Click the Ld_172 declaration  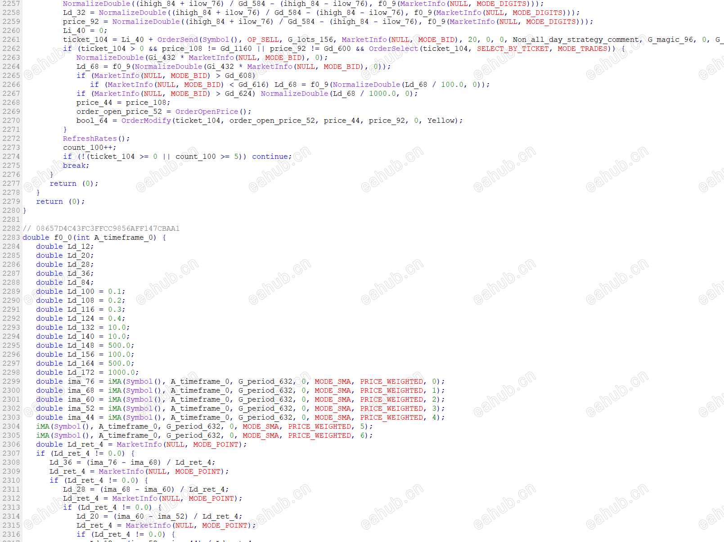click(87, 372)
